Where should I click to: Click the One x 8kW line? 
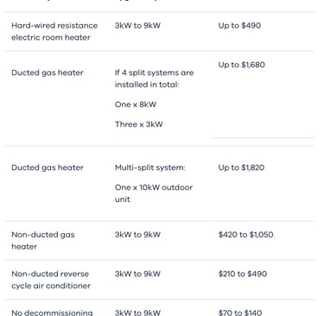pos(136,104)
